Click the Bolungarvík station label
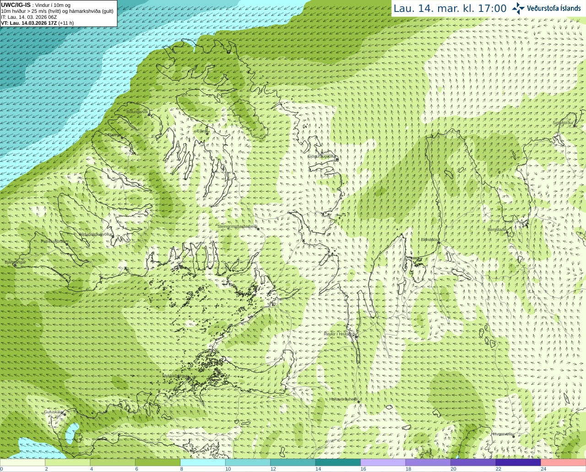Image resolution: width=586 pixels, height=472 pixels. [137, 112]
